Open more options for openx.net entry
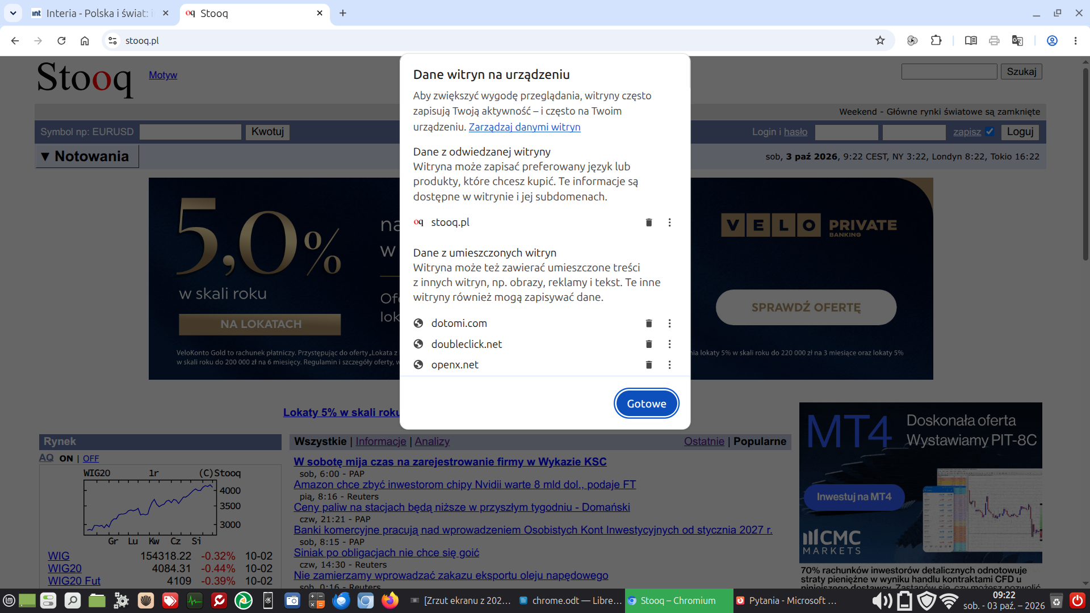 pos(670,365)
